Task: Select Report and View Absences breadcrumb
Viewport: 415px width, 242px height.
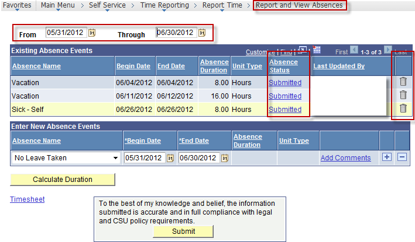Action: tap(299, 5)
